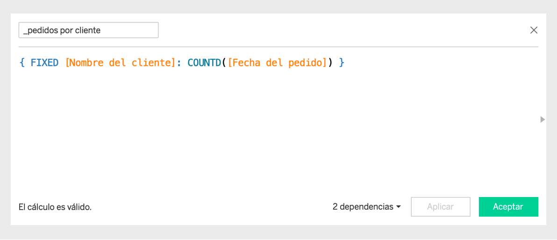Click the colon after Nombre del cliente

179,63
